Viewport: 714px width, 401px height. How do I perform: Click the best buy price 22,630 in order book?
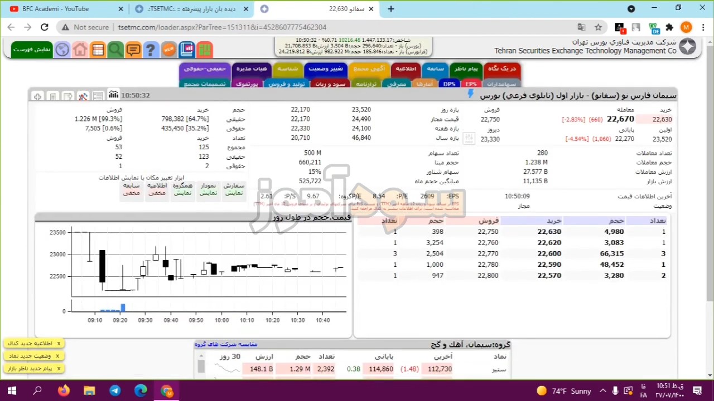click(x=549, y=232)
